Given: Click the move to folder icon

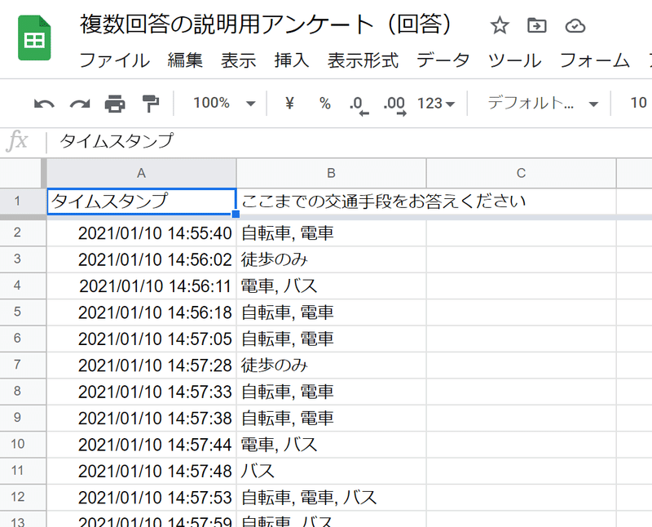Looking at the screenshot, I should [x=536, y=25].
